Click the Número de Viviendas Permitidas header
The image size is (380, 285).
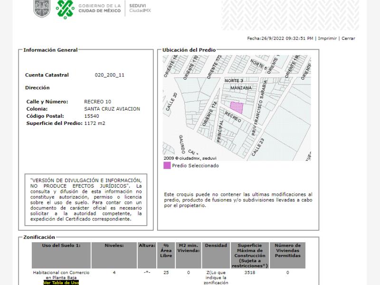[288, 255]
